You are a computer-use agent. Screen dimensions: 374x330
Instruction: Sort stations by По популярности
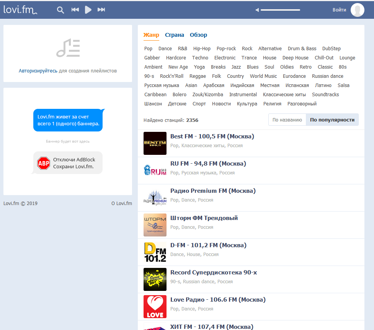(x=332, y=119)
